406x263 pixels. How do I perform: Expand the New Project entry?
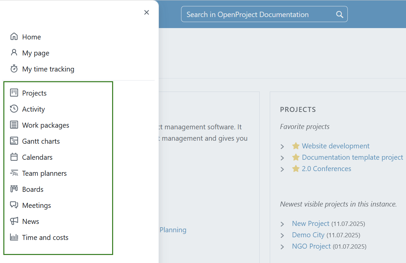[282, 224]
